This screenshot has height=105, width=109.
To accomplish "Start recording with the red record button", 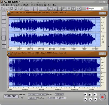I will pyautogui.click(x=102, y=97).
